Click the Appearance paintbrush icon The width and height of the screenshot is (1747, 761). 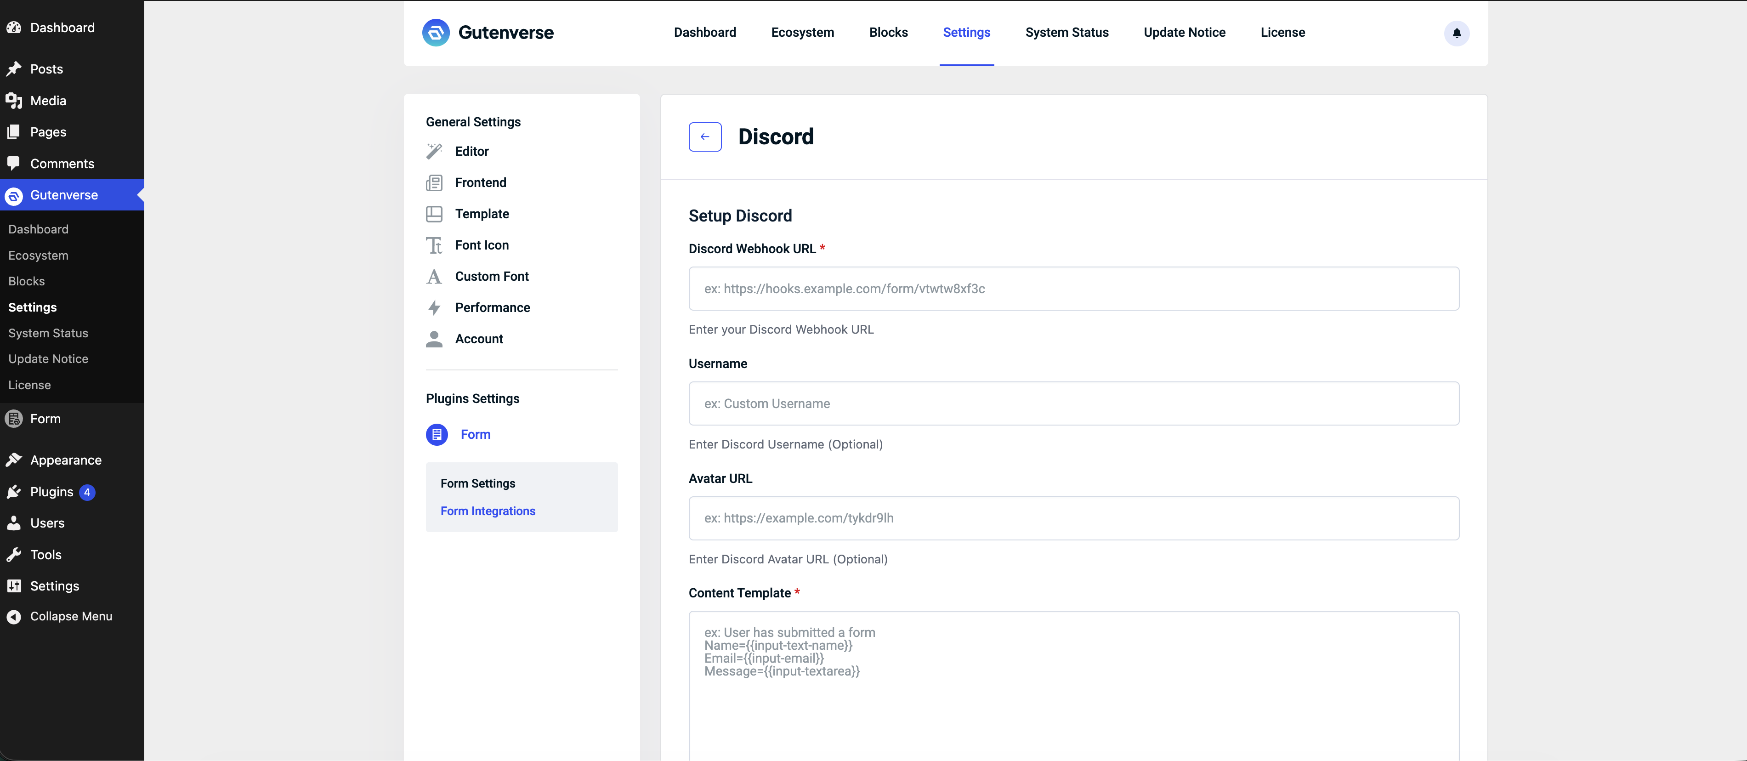[14, 460]
